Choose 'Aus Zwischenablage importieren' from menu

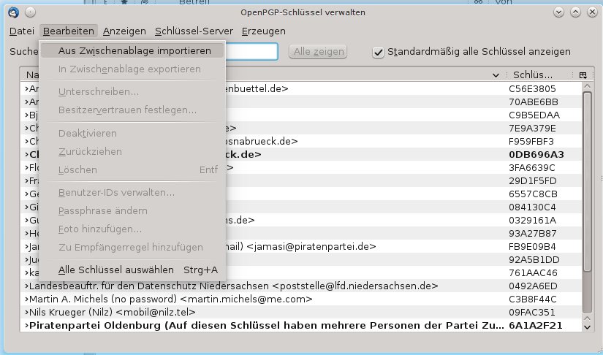click(x=134, y=50)
